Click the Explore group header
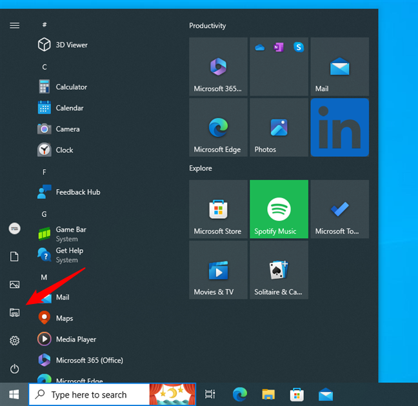 (201, 168)
